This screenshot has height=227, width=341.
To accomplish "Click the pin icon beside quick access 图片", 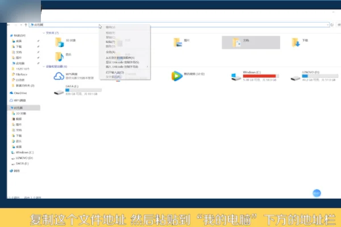I will 38,57.
